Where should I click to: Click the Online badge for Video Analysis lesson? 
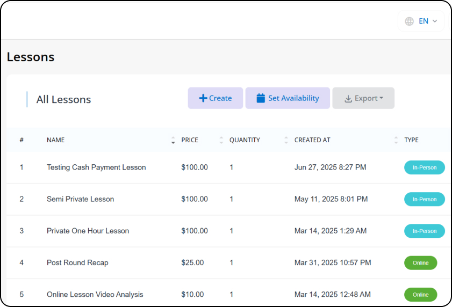(x=421, y=295)
